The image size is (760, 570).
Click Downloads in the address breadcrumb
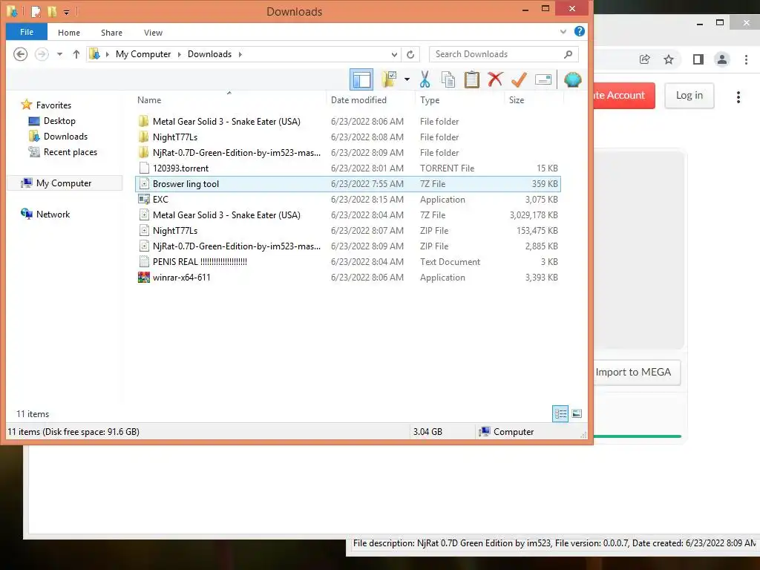pos(209,54)
